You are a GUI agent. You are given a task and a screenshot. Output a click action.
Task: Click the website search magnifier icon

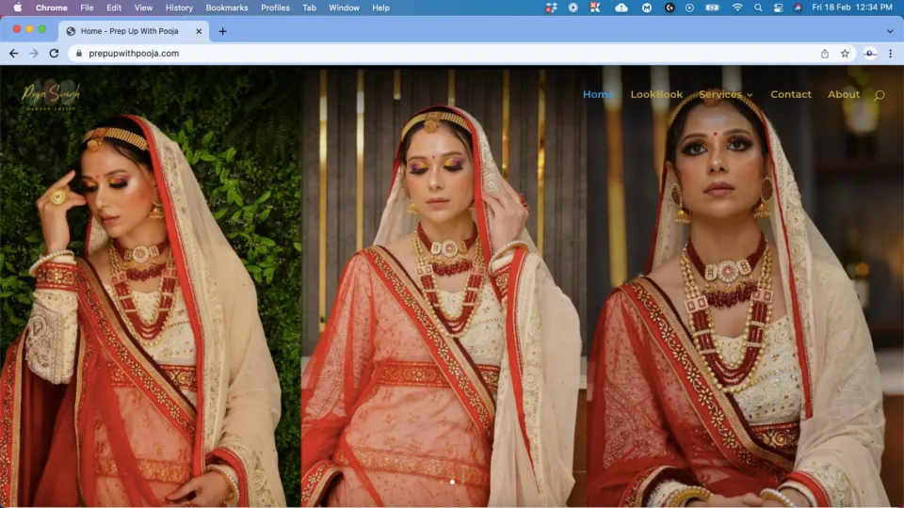880,95
